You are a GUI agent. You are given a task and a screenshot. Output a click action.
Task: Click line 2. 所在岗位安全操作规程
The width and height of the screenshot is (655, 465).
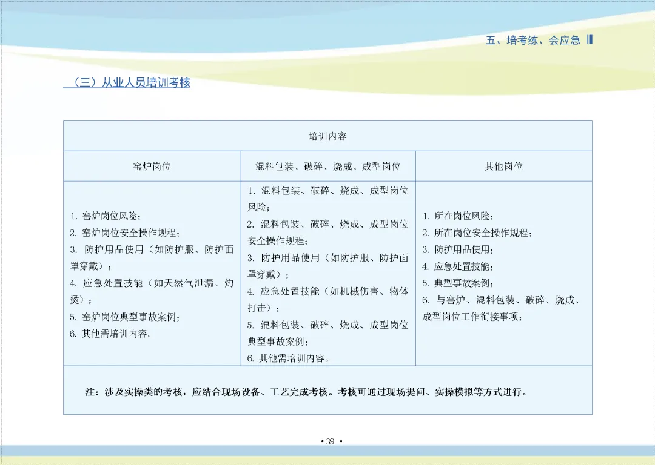[x=477, y=232]
